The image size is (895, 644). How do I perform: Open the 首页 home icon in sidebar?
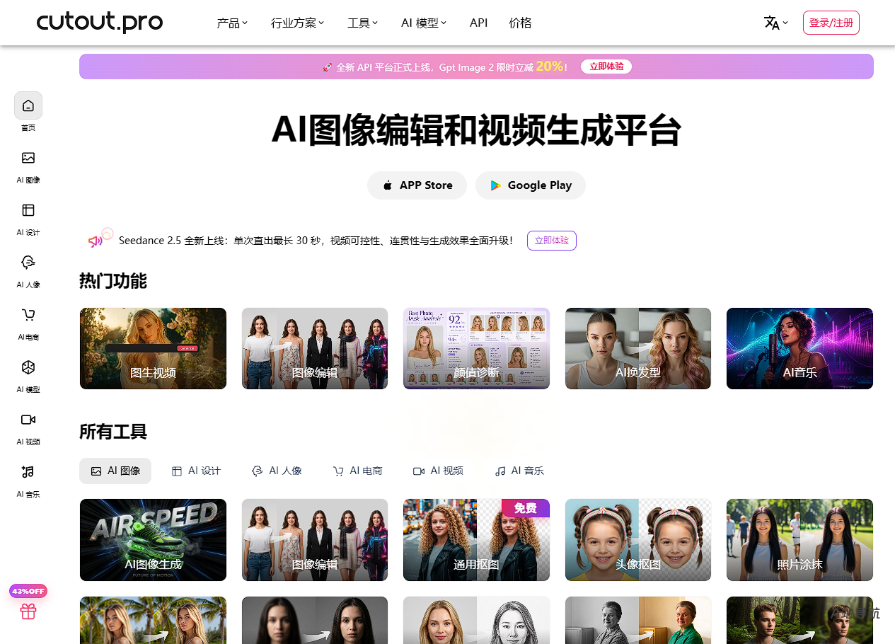point(28,105)
